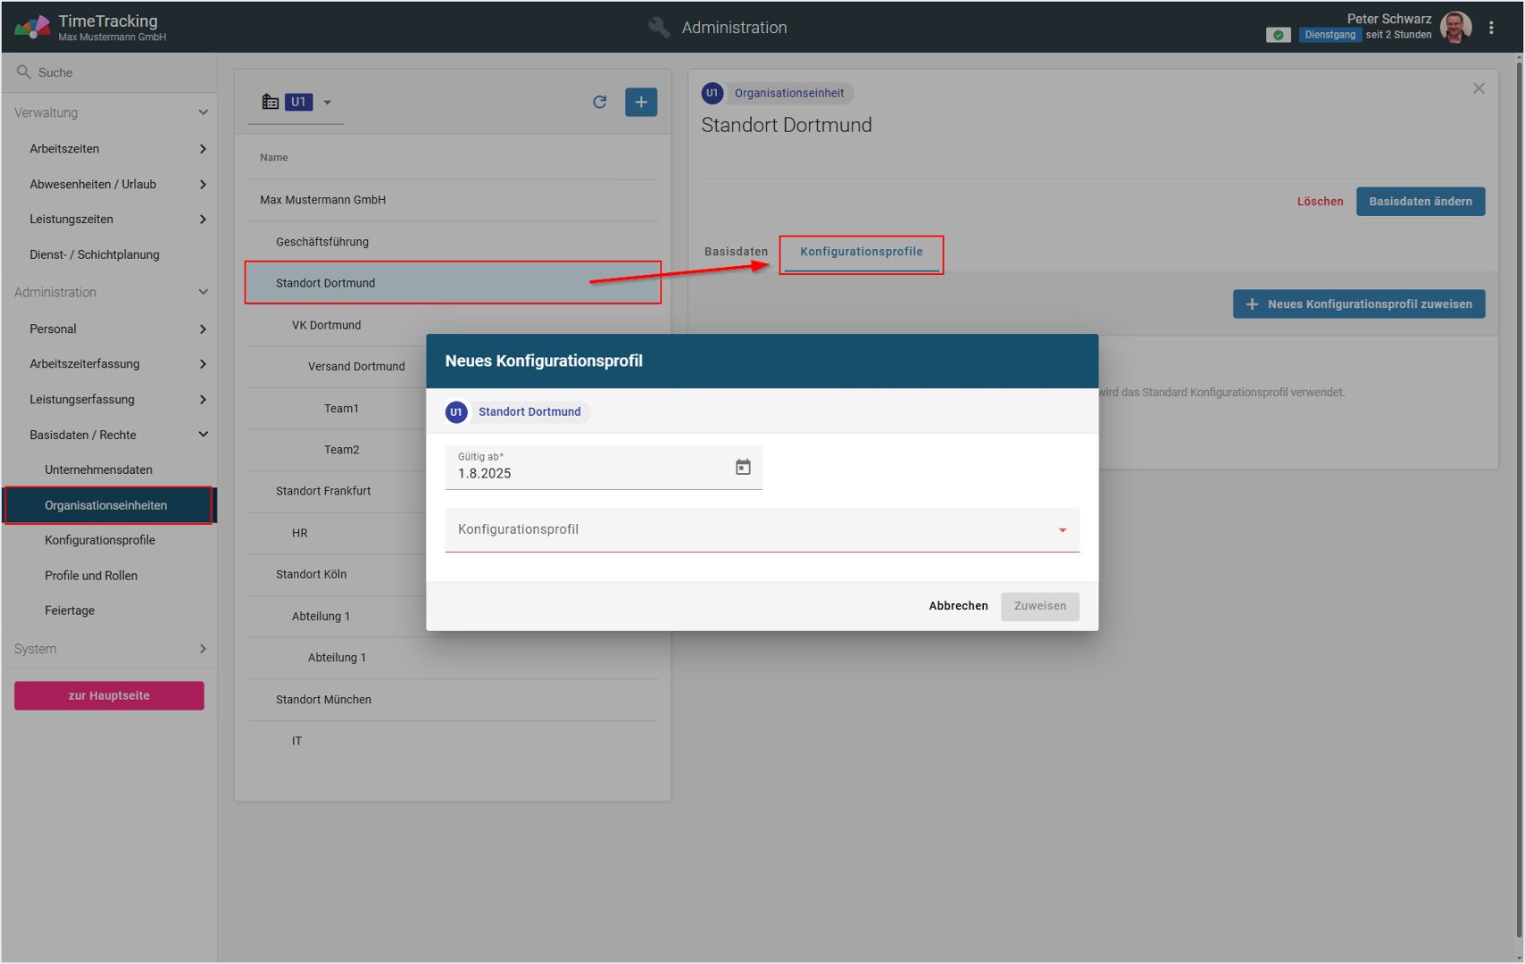Close the Standort Dortmund detail panel
Screen dimensions: 1525x964
[x=1479, y=88]
